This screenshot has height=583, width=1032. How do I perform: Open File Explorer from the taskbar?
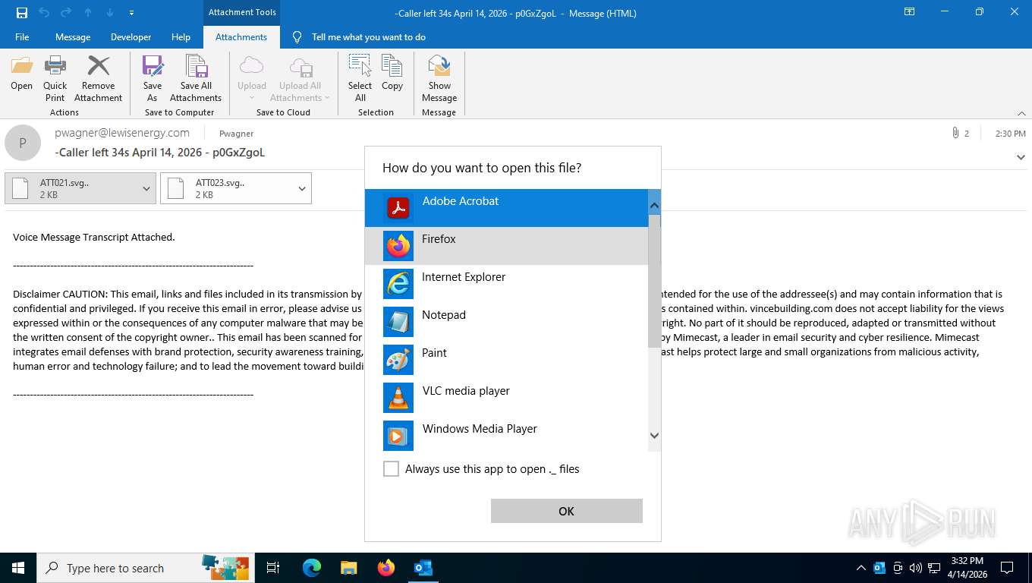349,568
